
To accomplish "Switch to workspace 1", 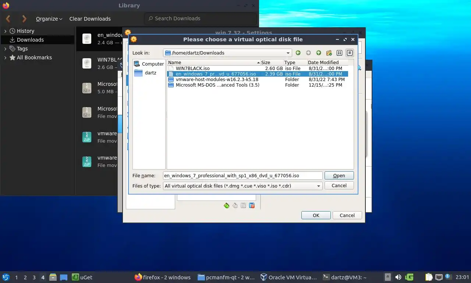I will click(x=16, y=277).
